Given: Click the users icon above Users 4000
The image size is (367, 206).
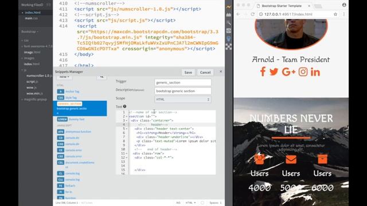Looking at the screenshot, I should coord(260,159).
